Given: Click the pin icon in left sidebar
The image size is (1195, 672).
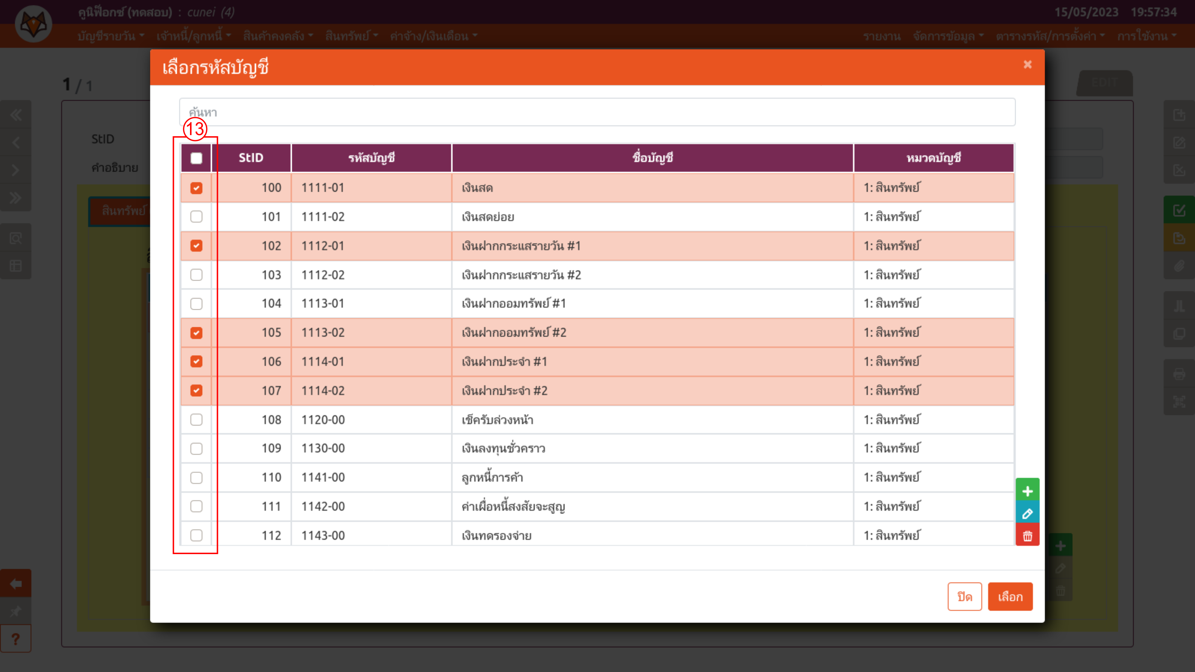Looking at the screenshot, I should click(x=15, y=611).
